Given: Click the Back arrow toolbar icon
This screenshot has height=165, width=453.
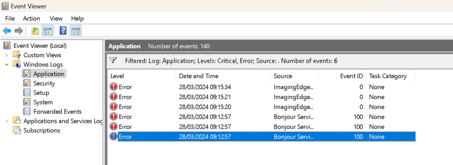Looking at the screenshot, I should point(7,31).
